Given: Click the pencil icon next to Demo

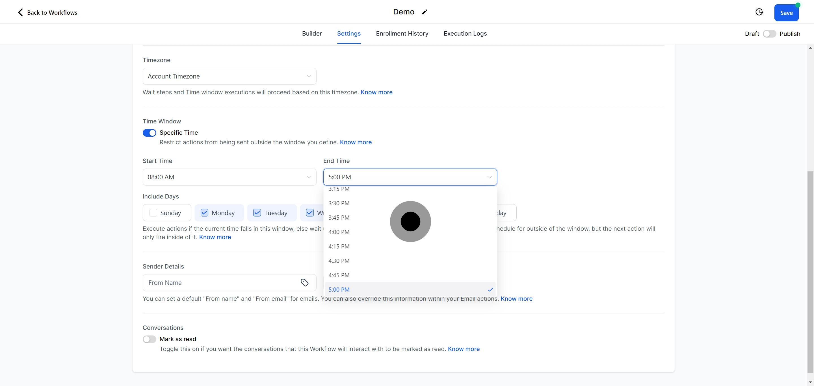Looking at the screenshot, I should [424, 12].
